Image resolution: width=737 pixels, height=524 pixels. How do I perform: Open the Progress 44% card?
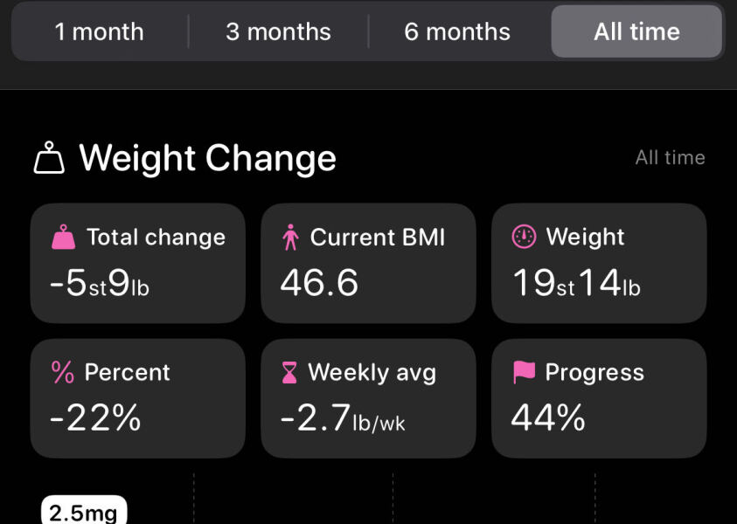pyautogui.click(x=599, y=398)
